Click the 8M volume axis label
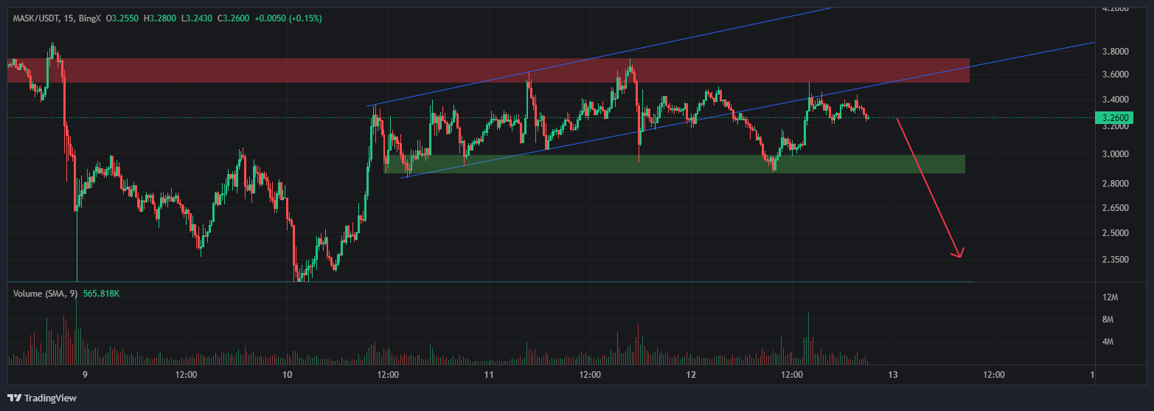The width and height of the screenshot is (1154, 411). click(1108, 320)
